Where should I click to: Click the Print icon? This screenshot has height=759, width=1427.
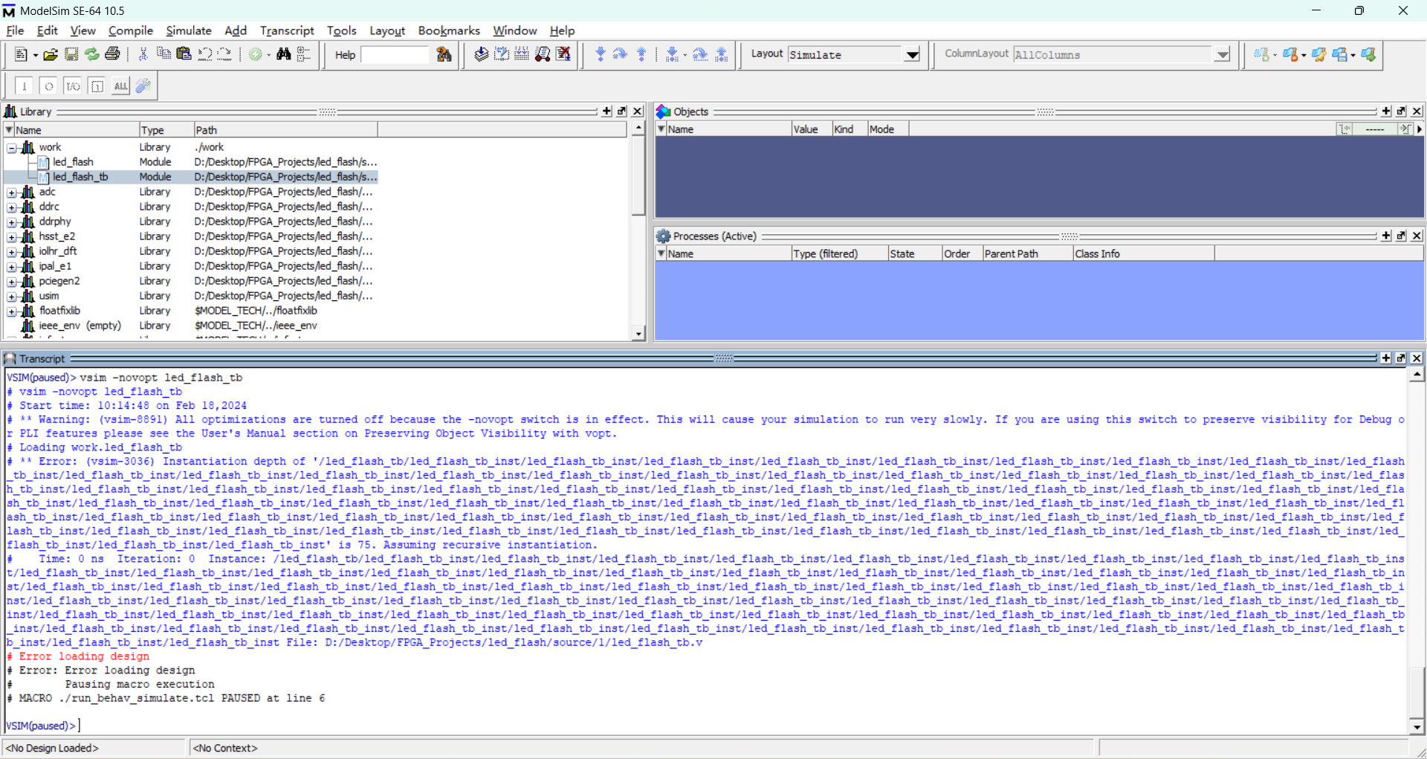pyautogui.click(x=112, y=54)
